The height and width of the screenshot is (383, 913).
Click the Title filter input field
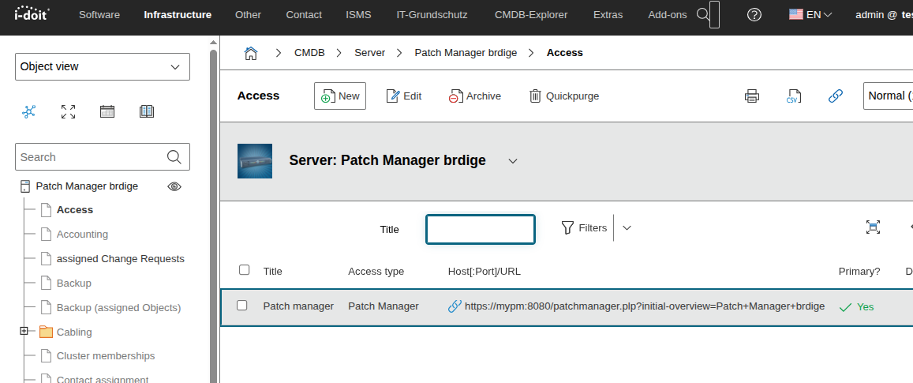click(x=480, y=229)
